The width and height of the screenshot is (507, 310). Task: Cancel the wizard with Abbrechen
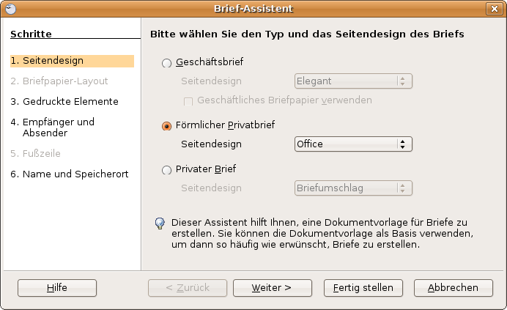pyautogui.click(x=454, y=288)
